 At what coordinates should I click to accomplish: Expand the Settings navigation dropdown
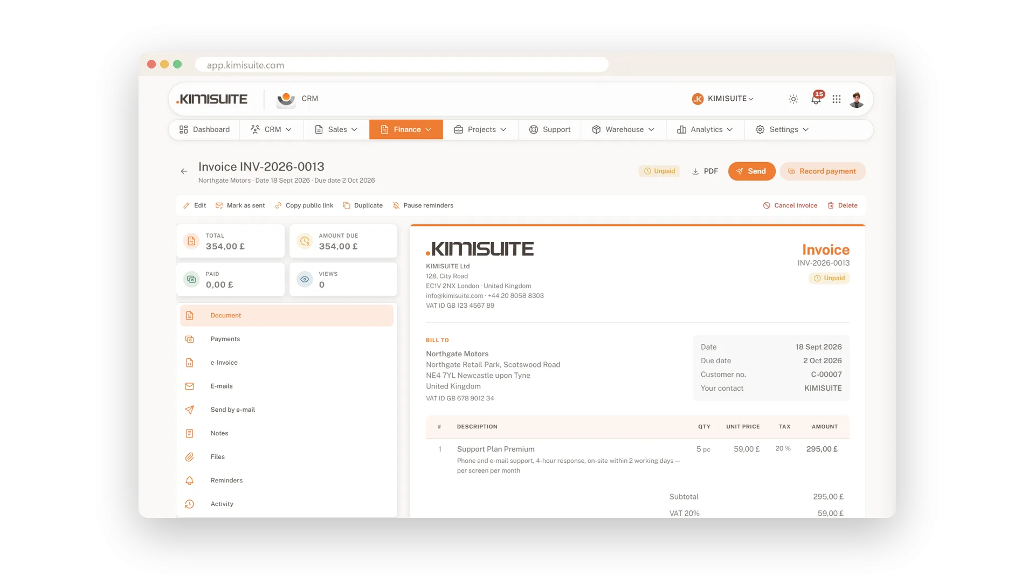click(x=782, y=130)
